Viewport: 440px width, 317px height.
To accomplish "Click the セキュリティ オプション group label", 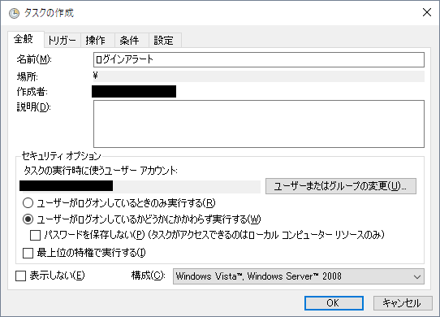I will pos(62,155).
